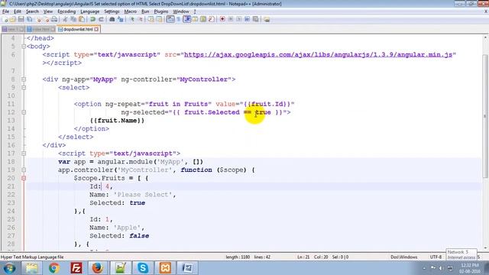Open the Windows Start button
Viewport: 489px width, 275px height.
tap(9, 268)
